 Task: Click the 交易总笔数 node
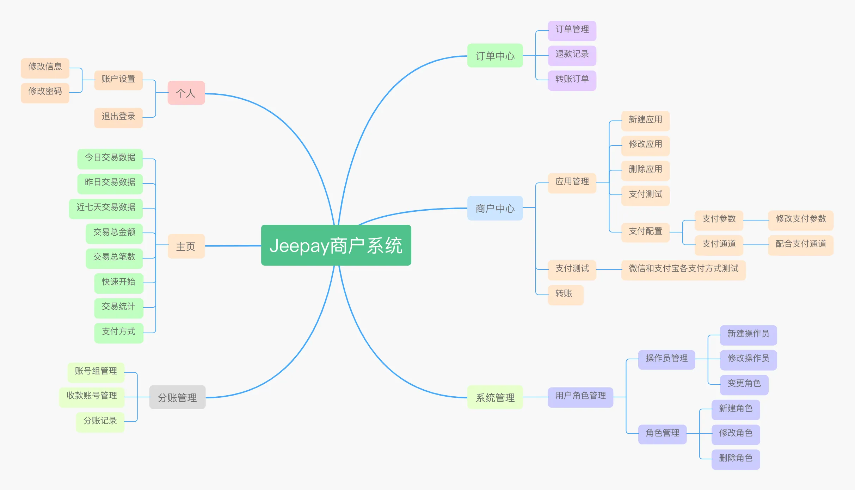(x=114, y=258)
